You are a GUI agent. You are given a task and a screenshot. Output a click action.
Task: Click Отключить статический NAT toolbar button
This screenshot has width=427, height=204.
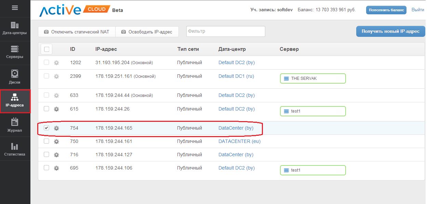tap(77, 32)
